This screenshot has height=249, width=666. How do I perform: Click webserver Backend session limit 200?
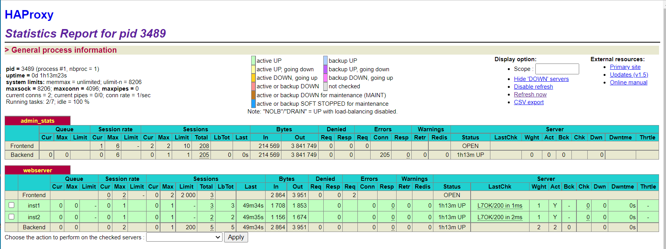click(190, 227)
